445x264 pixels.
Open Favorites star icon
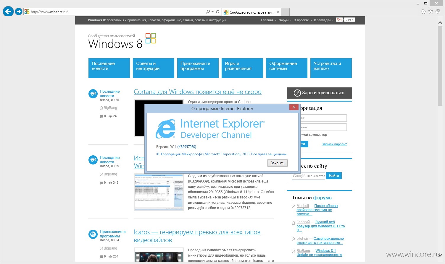pos(431,11)
